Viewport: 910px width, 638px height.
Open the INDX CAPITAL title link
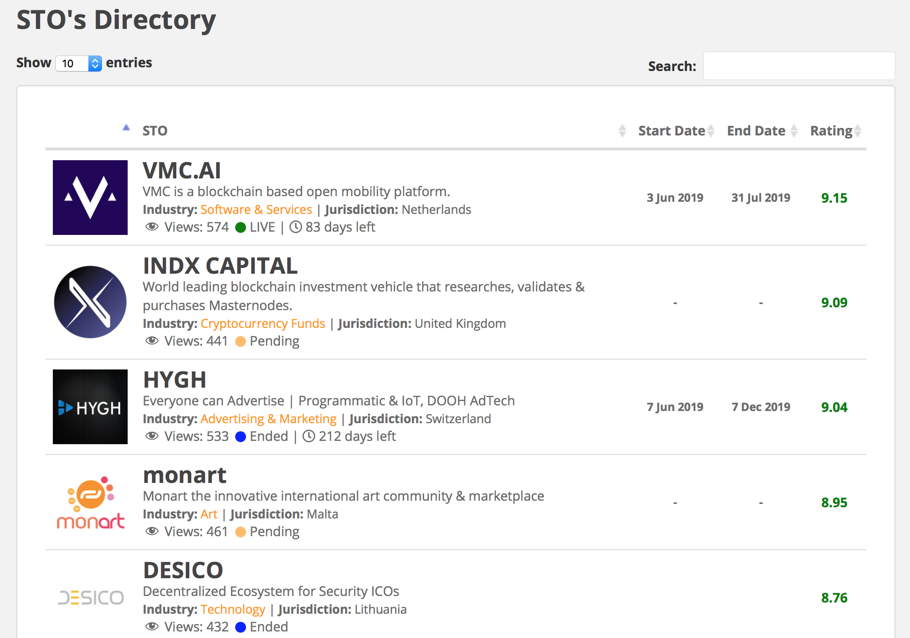tap(220, 266)
